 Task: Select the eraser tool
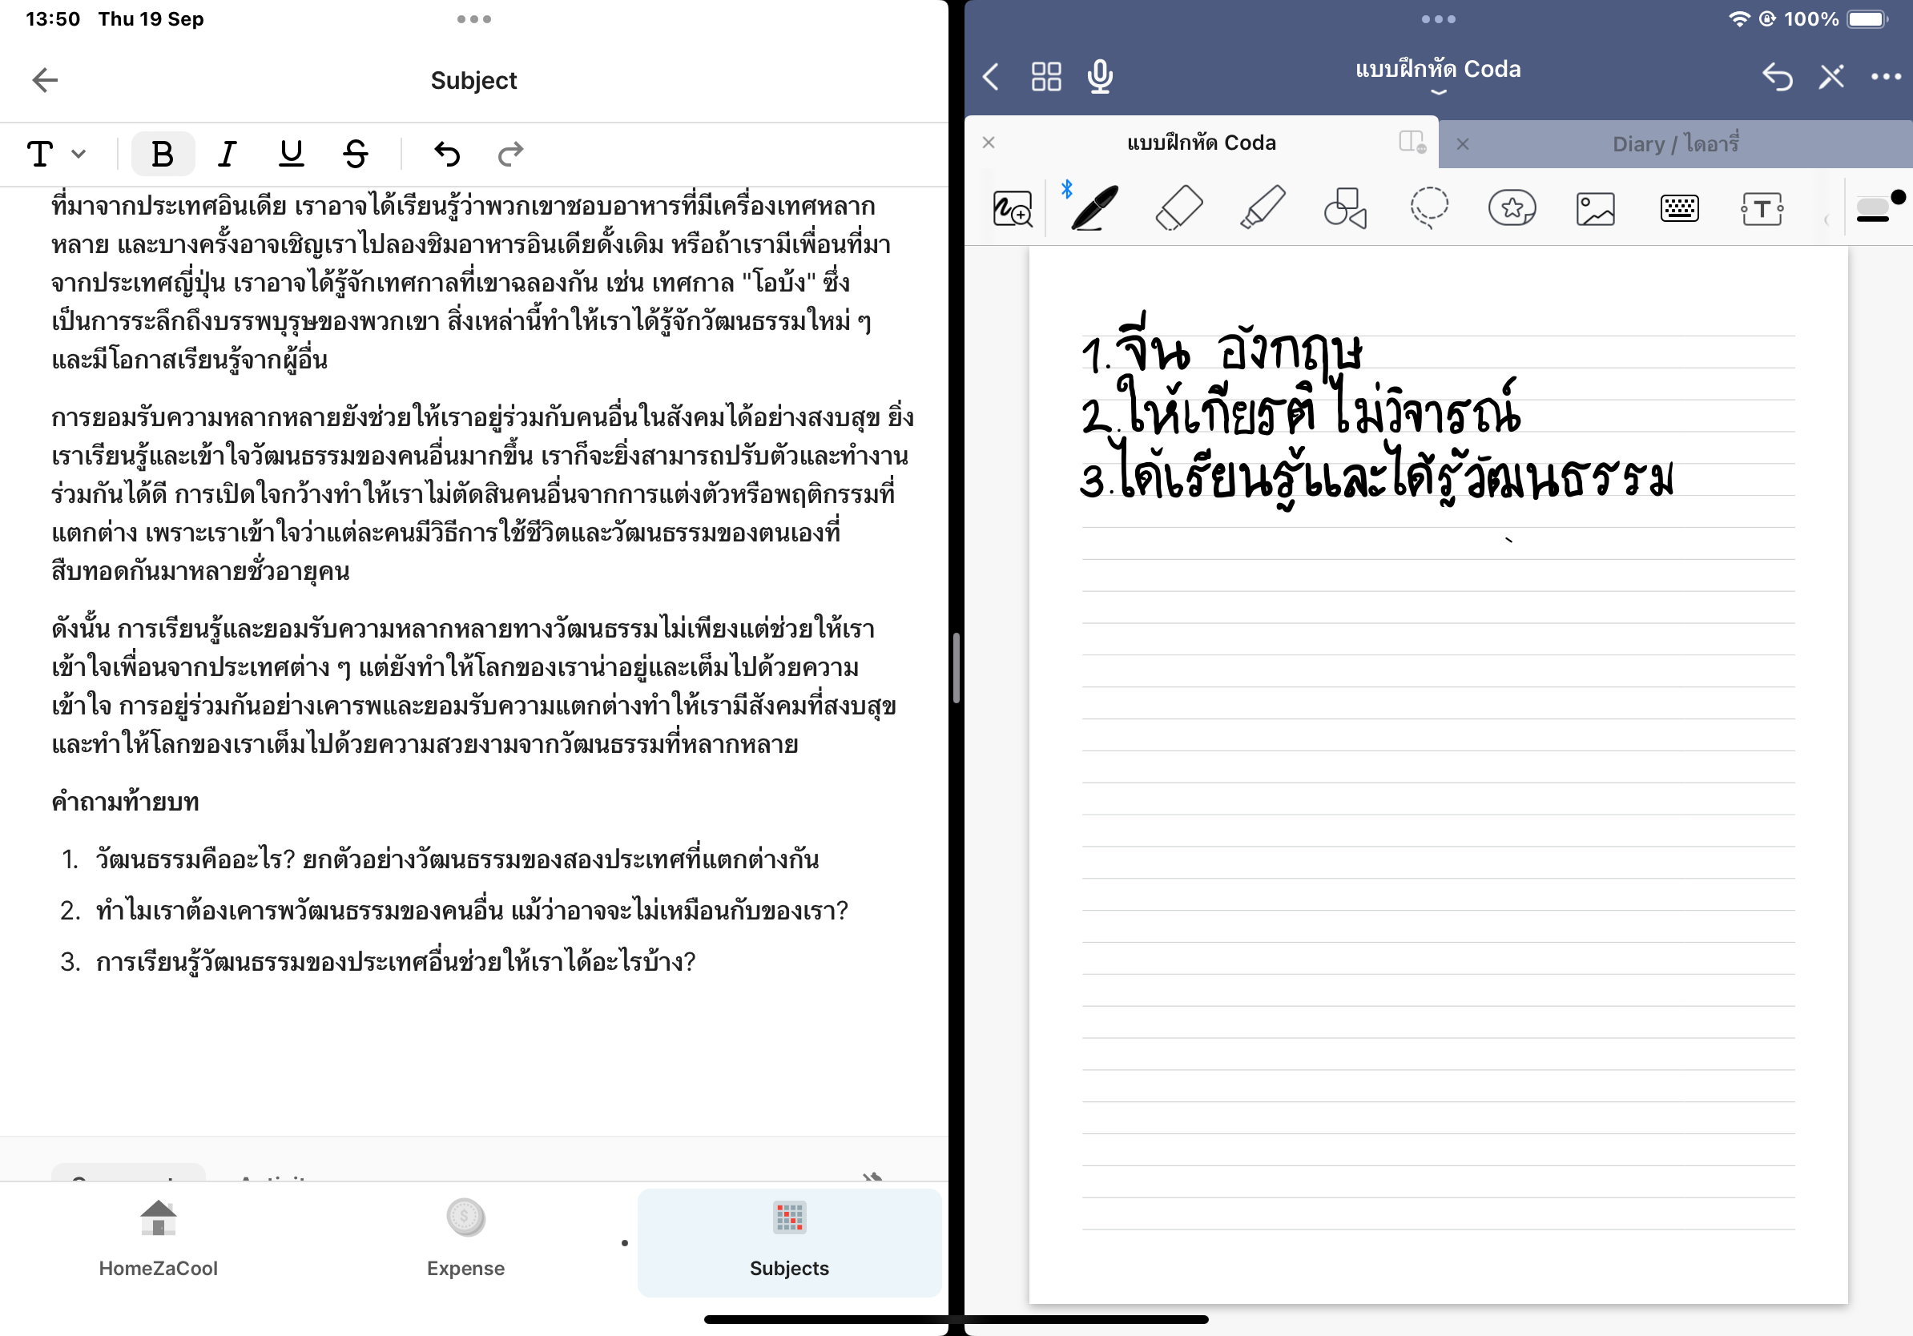[1179, 207]
